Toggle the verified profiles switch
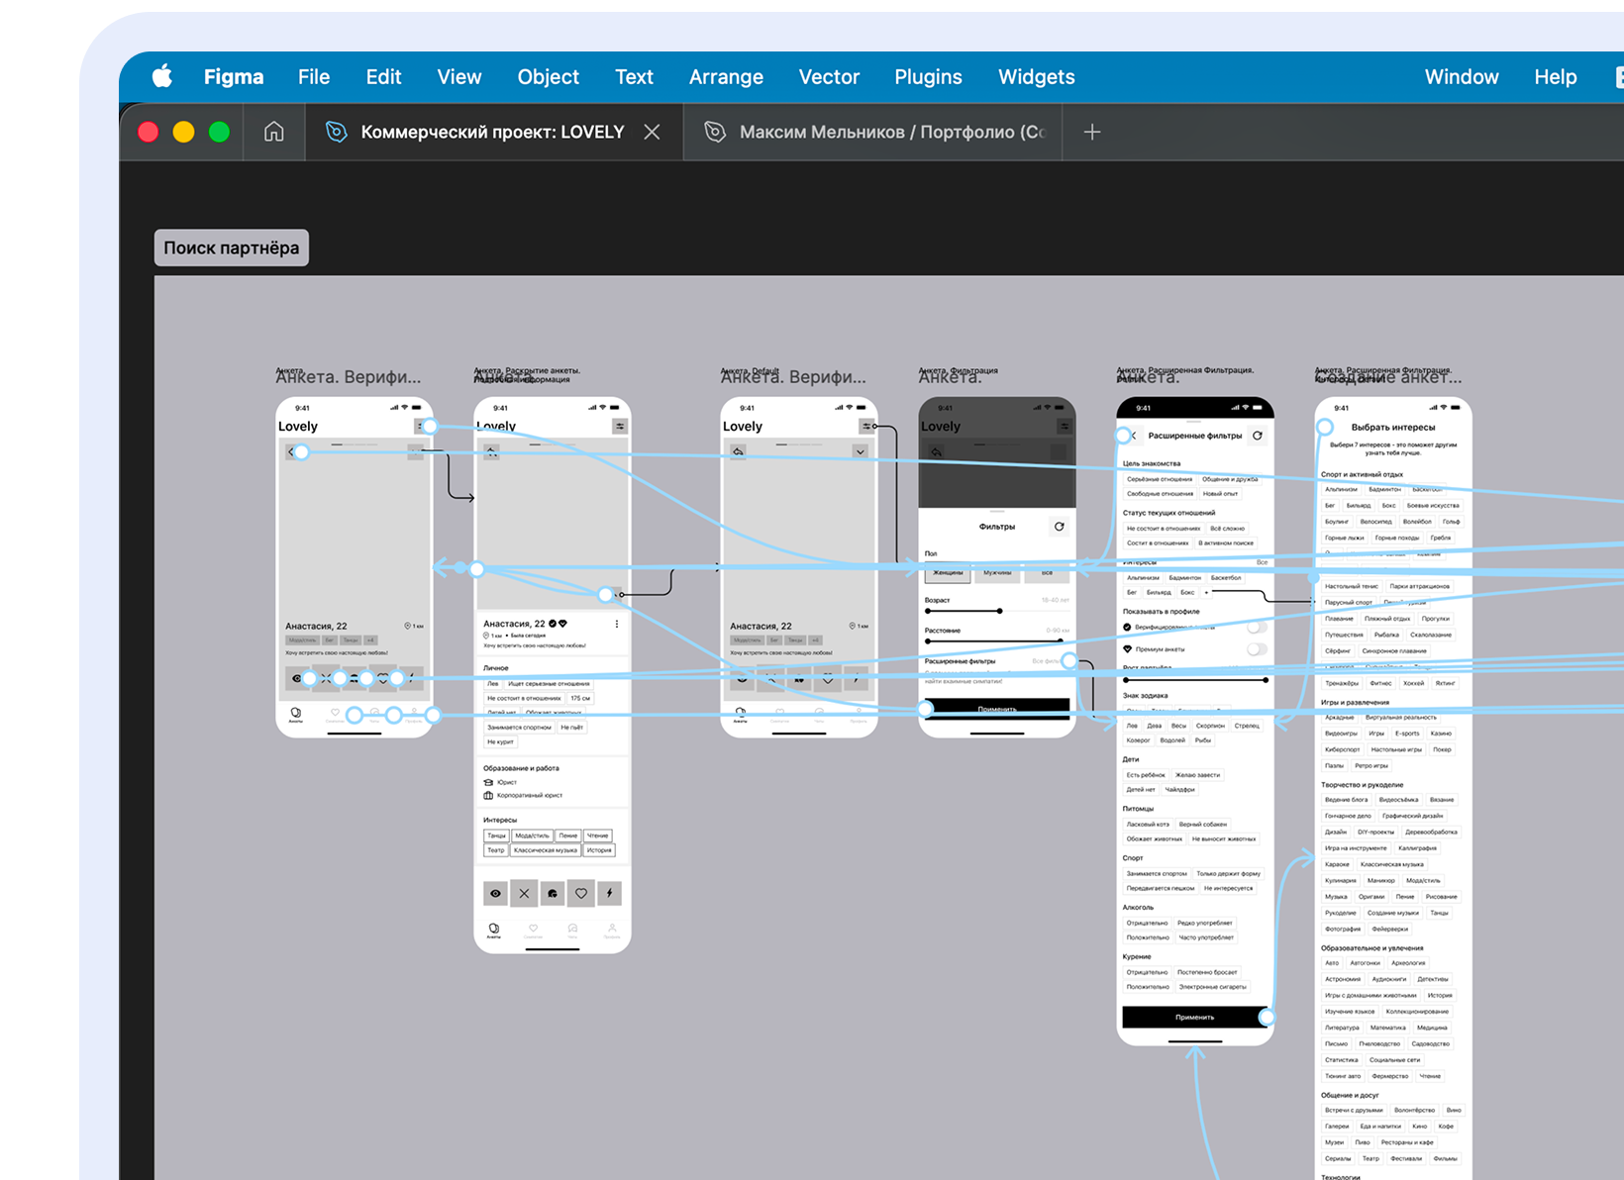 click(1256, 628)
